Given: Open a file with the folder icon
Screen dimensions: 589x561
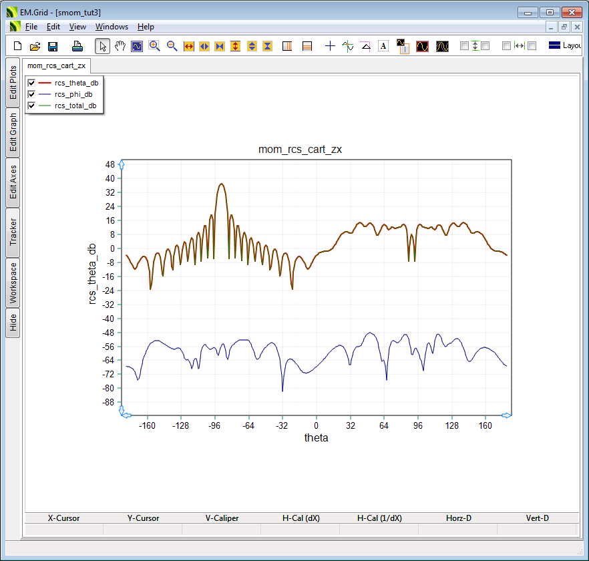Looking at the screenshot, I should pos(35,46).
